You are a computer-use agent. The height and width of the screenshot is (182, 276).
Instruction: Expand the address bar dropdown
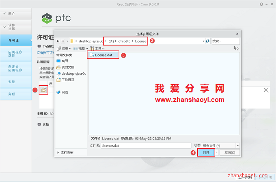coord(203,41)
